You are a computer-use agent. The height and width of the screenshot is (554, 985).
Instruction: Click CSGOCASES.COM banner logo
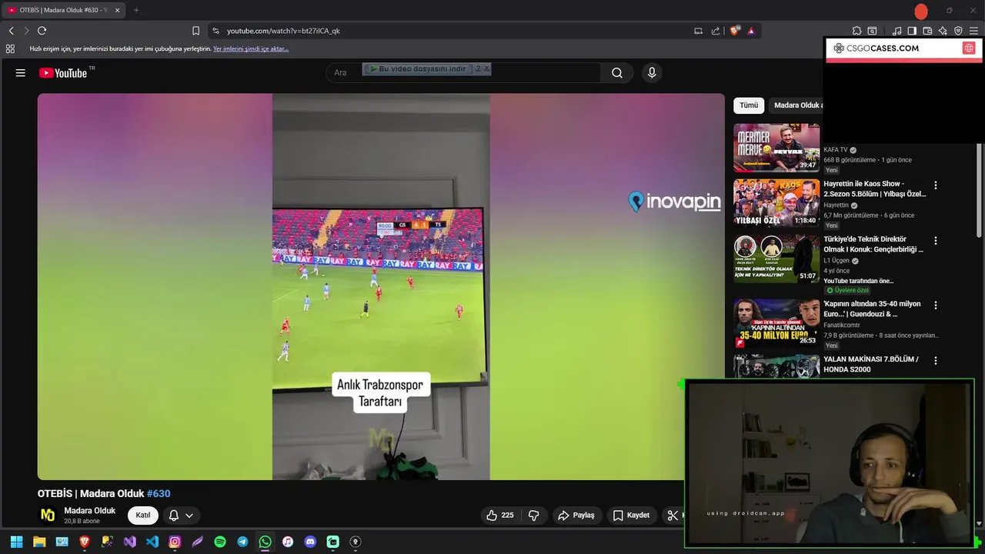pyautogui.click(x=876, y=48)
